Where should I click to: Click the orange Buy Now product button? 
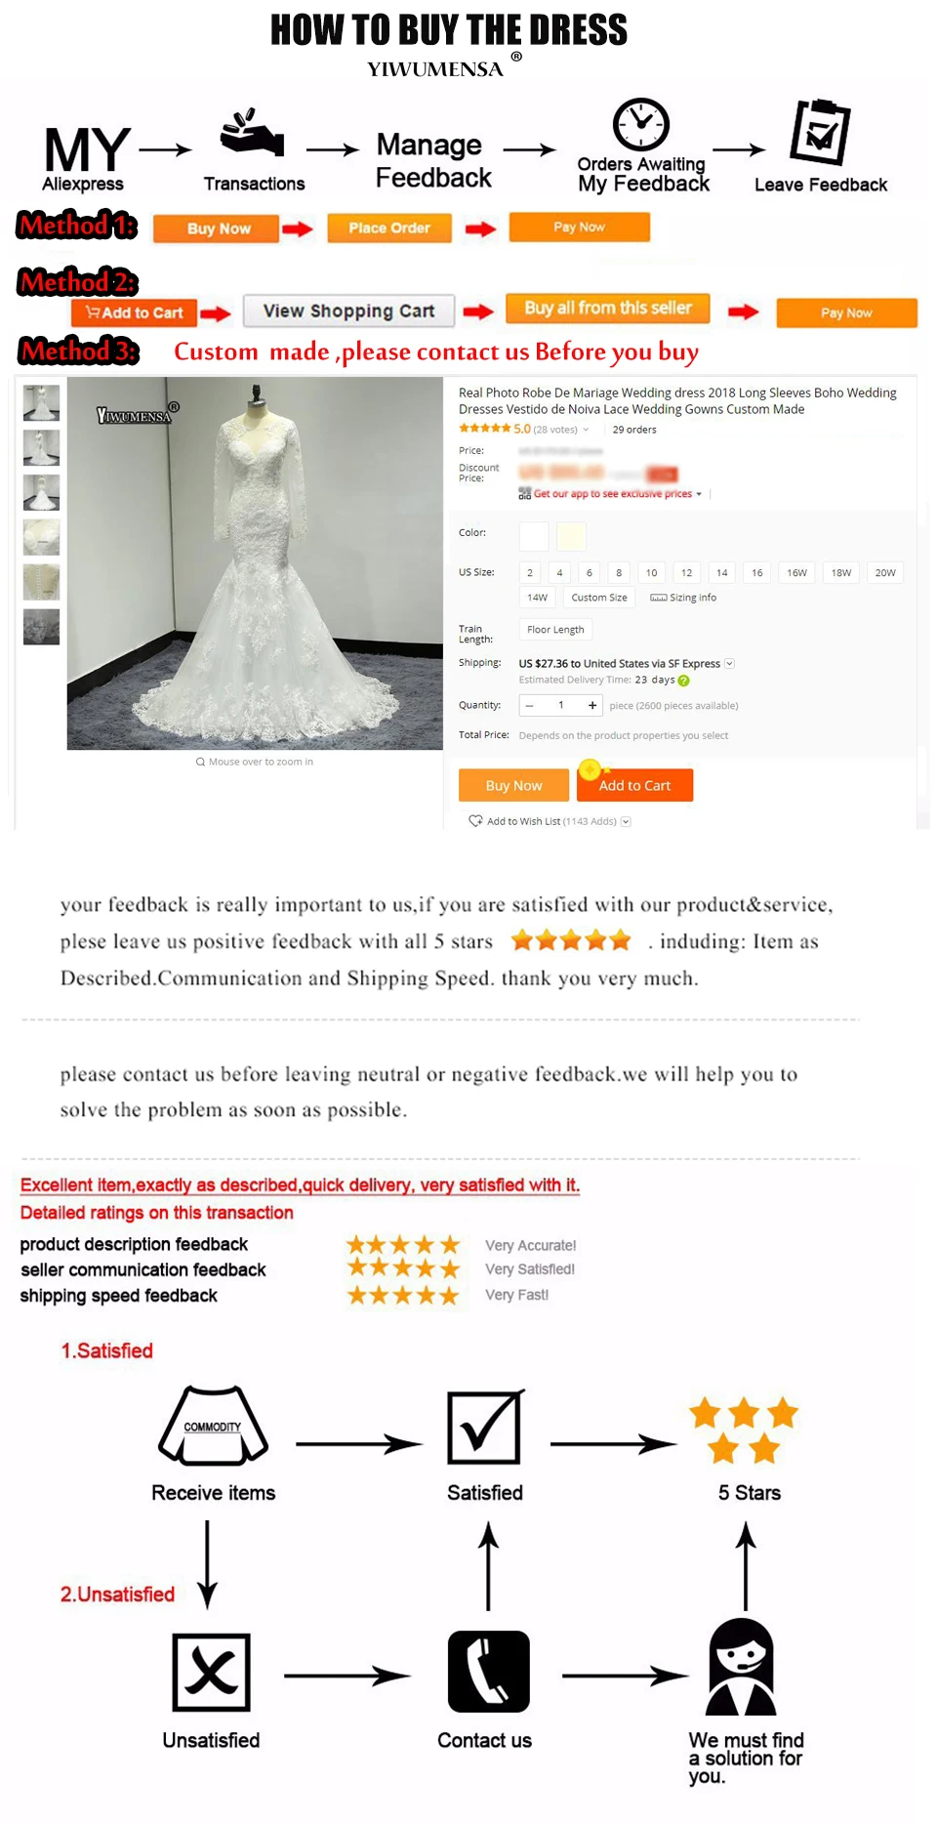coord(513,785)
